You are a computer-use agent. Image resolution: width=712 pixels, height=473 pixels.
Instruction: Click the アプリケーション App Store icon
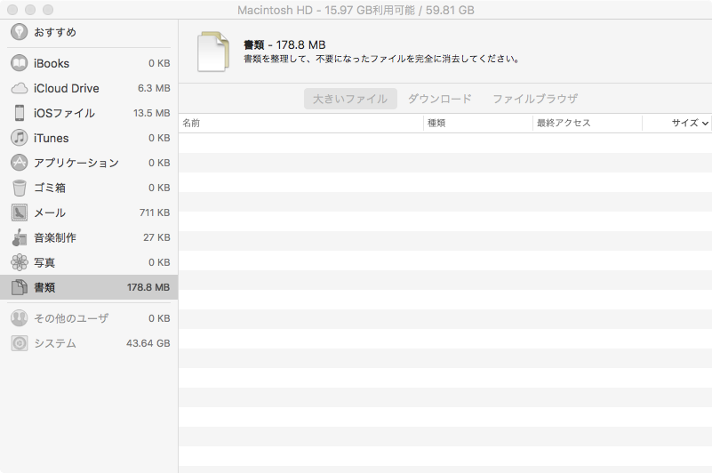[x=19, y=163]
